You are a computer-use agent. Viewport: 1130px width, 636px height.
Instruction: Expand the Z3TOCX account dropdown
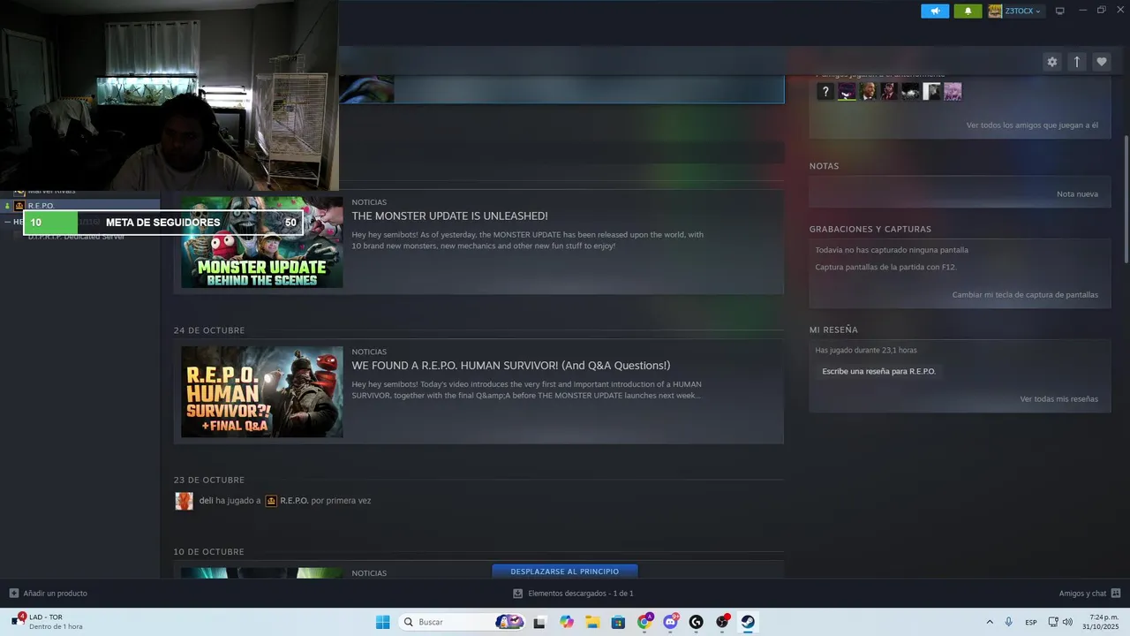(1015, 11)
